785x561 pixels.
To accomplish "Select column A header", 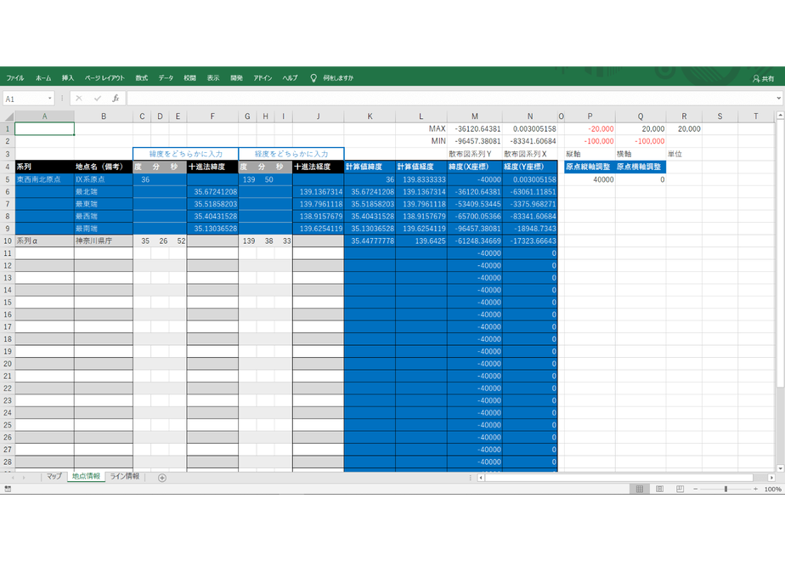I will tap(44, 116).
